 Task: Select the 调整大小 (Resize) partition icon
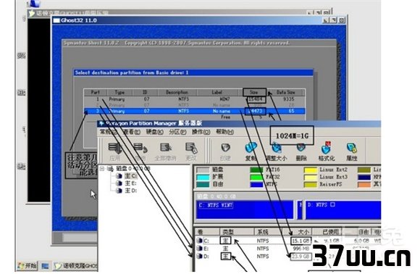point(276,151)
